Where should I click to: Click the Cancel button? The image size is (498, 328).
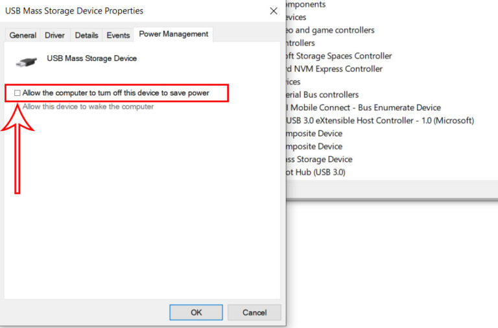point(254,312)
